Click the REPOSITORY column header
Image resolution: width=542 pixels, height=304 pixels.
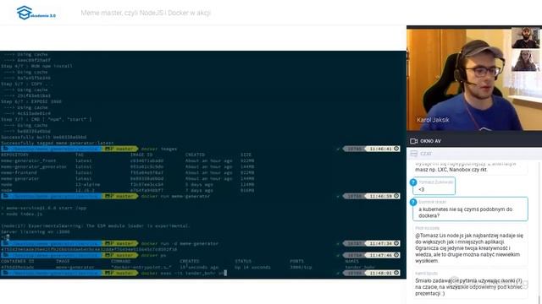(x=14, y=155)
